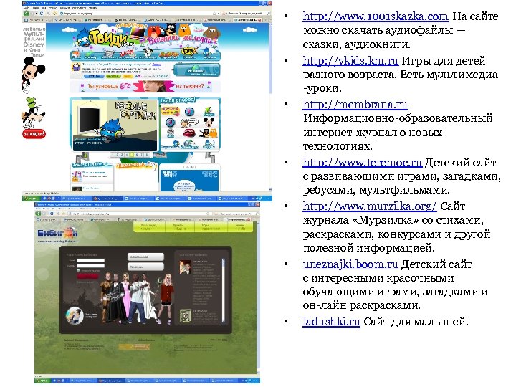Image resolution: width=516 pixels, height=387 pixels.
Task: Click the home icon in Tvidi browser window
Action: pyautogui.click(x=54, y=14)
